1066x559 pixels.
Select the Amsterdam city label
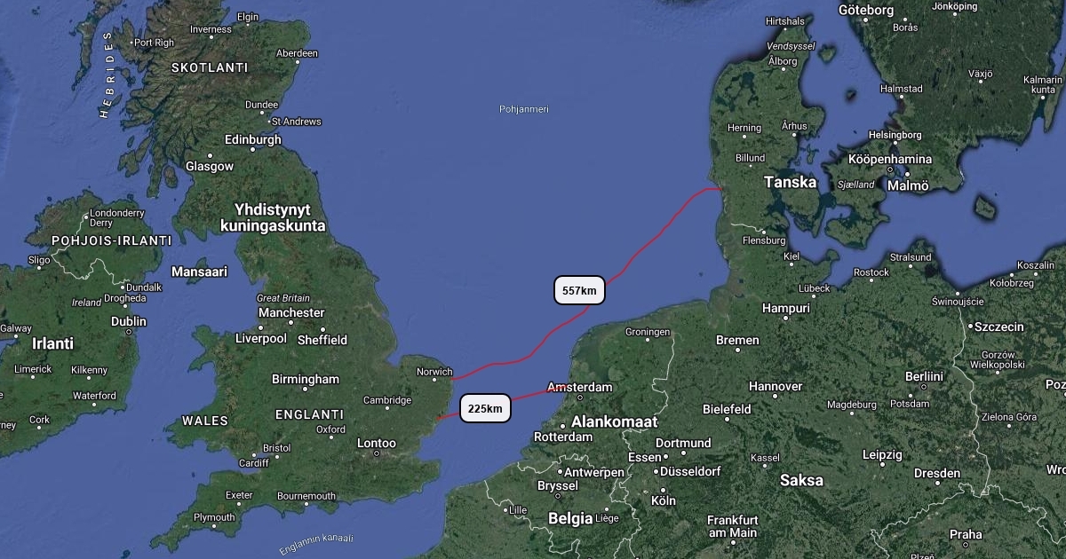point(580,388)
